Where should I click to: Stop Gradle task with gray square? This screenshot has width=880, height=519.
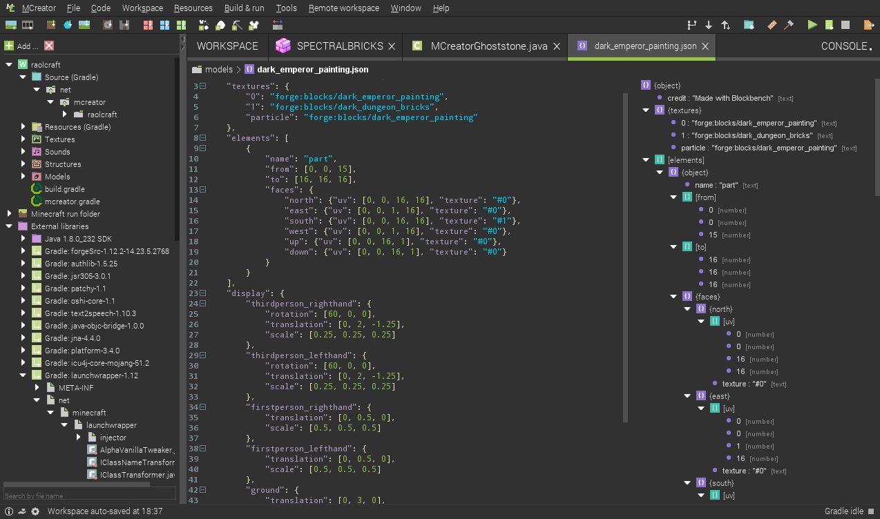click(845, 25)
